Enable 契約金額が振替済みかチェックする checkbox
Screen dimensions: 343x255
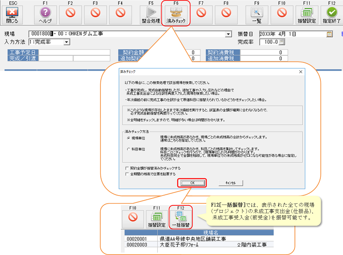[126, 168]
